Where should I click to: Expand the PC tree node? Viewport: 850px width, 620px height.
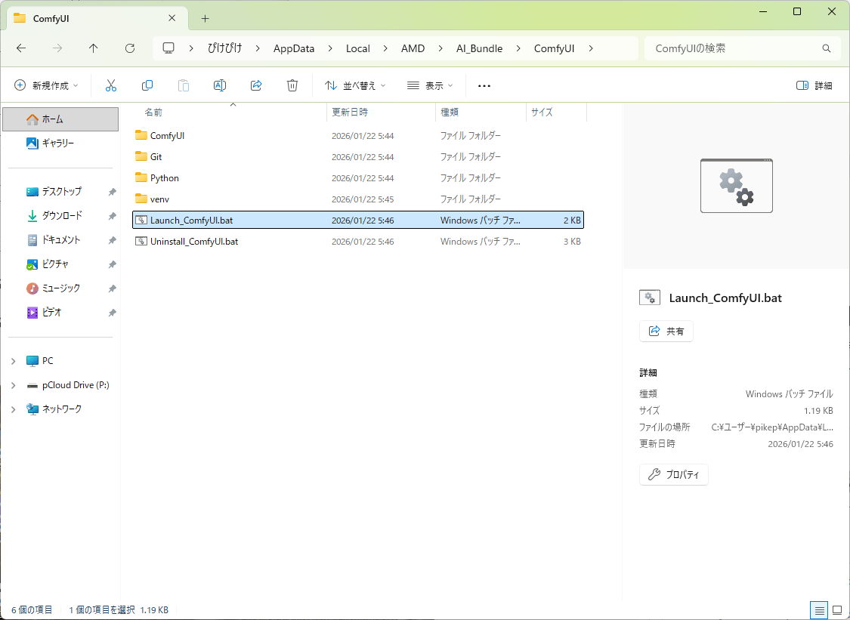(x=13, y=361)
